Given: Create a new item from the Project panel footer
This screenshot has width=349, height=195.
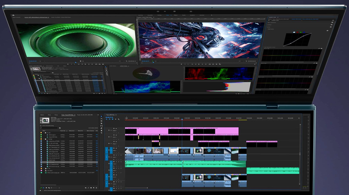Looking at the screenshot, I should tap(94, 188).
